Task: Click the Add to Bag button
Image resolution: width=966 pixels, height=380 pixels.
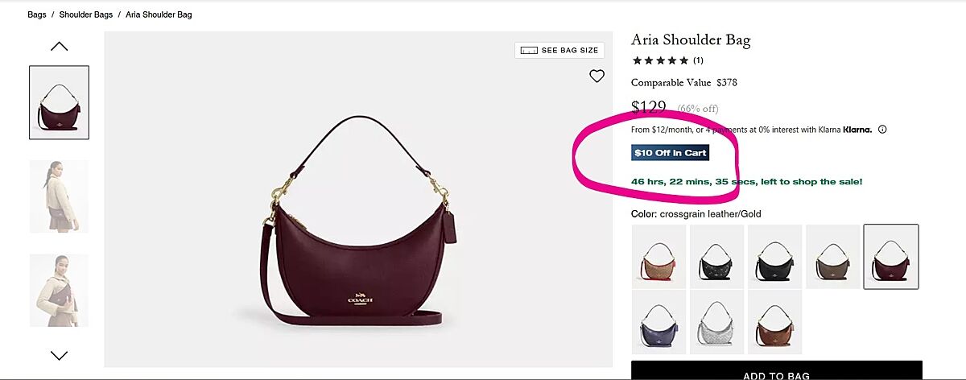Action: (x=776, y=374)
